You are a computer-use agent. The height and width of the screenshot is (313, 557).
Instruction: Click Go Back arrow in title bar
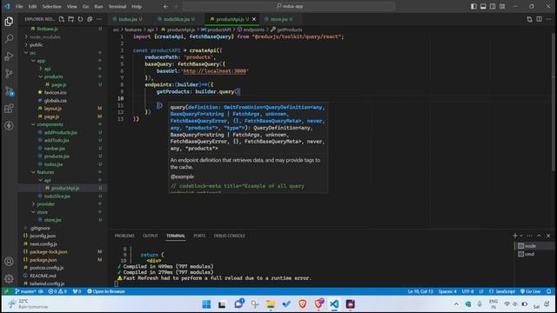166,6
